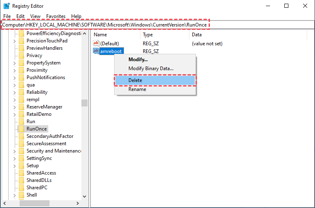
Task: Click the tree pane scroll down arrow
Action: click(x=85, y=197)
